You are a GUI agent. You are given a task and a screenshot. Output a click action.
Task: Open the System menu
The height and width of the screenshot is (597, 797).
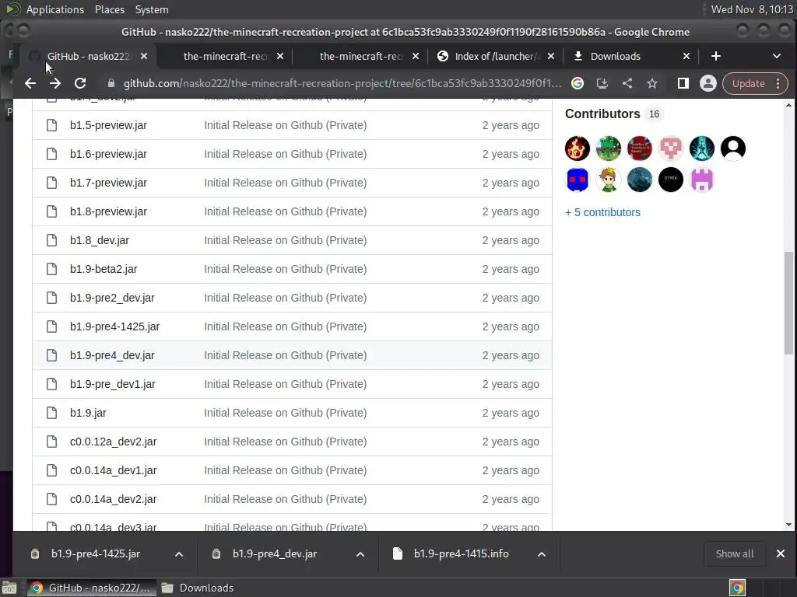coord(152,9)
